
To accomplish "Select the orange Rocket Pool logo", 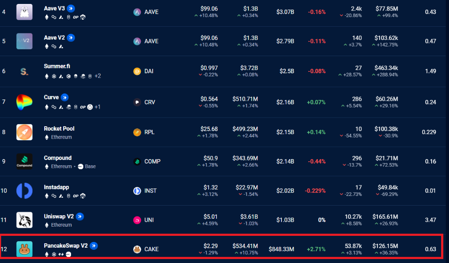I will coord(24,132).
